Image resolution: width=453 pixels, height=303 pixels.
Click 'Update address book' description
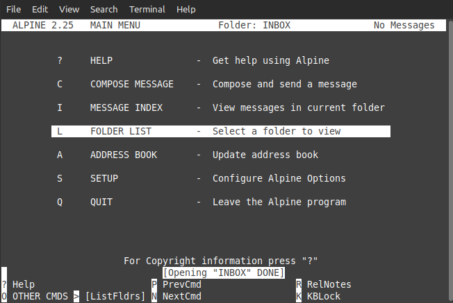click(265, 155)
